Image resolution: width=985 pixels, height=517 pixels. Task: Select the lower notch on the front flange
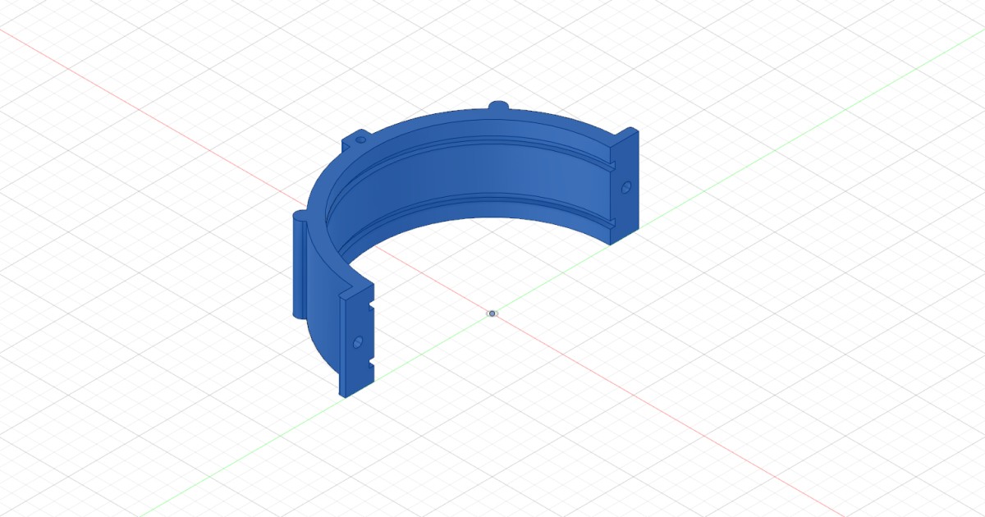click(x=371, y=363)
